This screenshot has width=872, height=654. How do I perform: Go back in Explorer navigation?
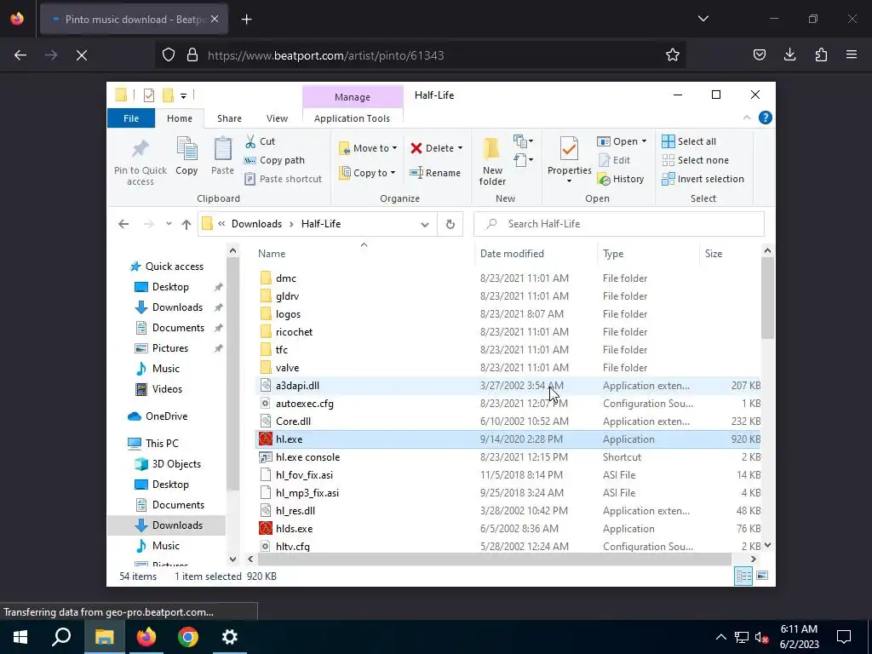(x=123, y=224)
